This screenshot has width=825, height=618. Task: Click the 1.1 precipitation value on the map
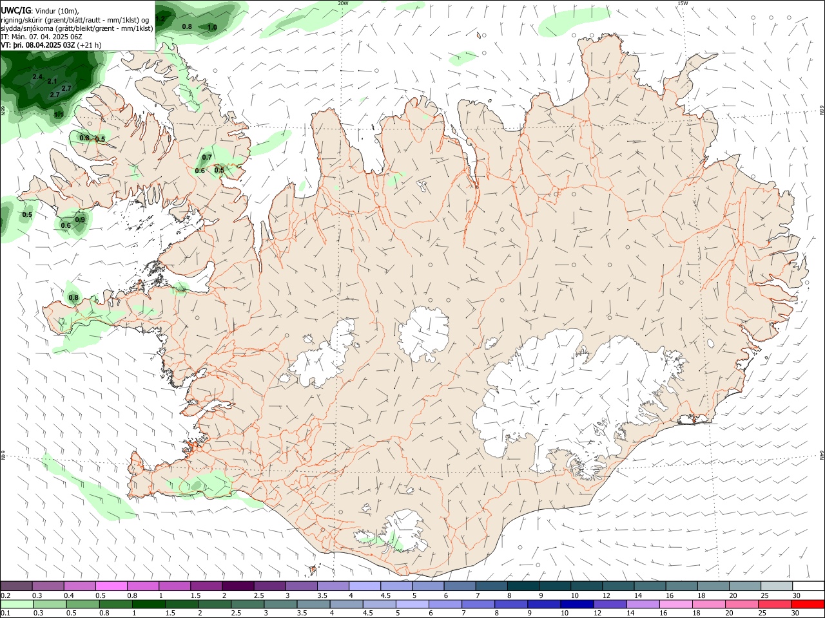click(x=59, y=115)
